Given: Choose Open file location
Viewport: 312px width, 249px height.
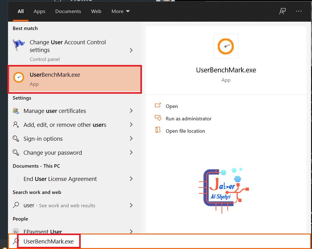Looking at the screenshot, I should pyautogui.click(x=185, y=131).
